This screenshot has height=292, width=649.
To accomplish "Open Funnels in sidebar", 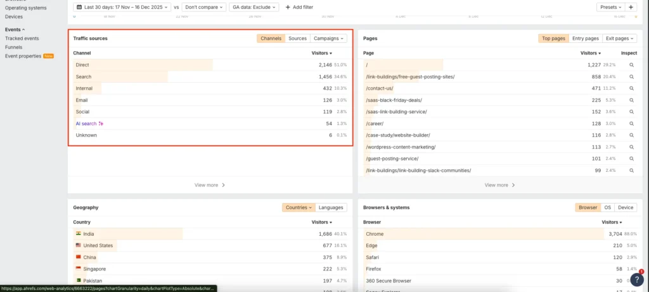I will coord(14,47).
